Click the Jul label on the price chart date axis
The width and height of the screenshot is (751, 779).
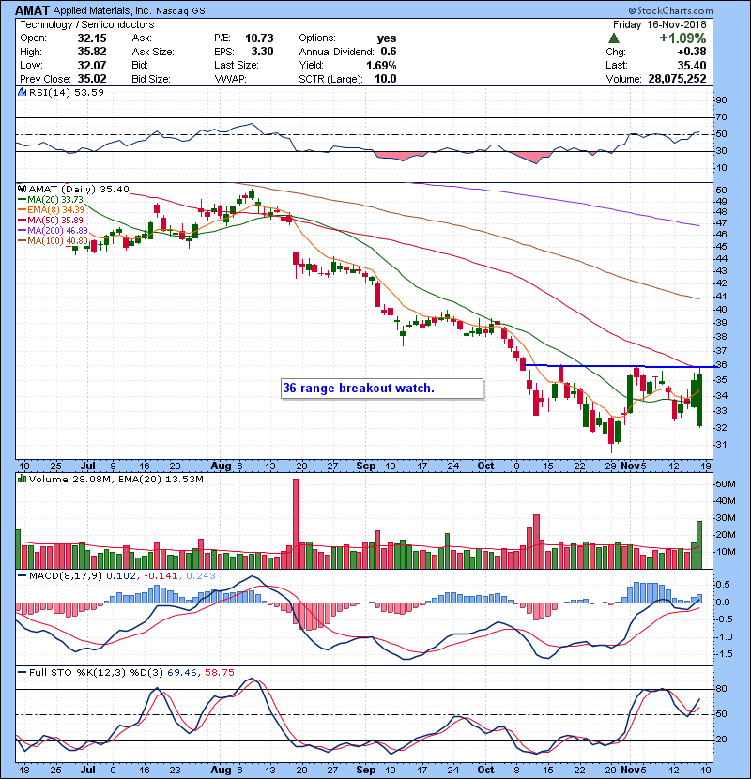click(88, 466)
